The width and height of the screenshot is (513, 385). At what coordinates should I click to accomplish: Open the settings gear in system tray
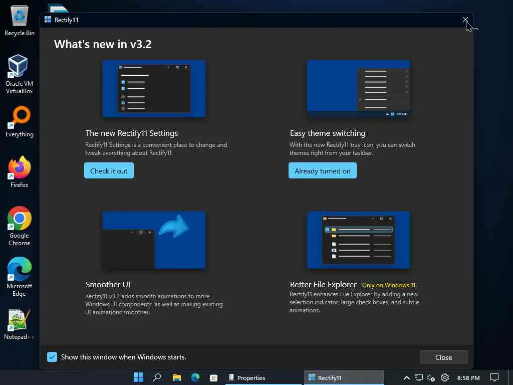coord(445,378)
